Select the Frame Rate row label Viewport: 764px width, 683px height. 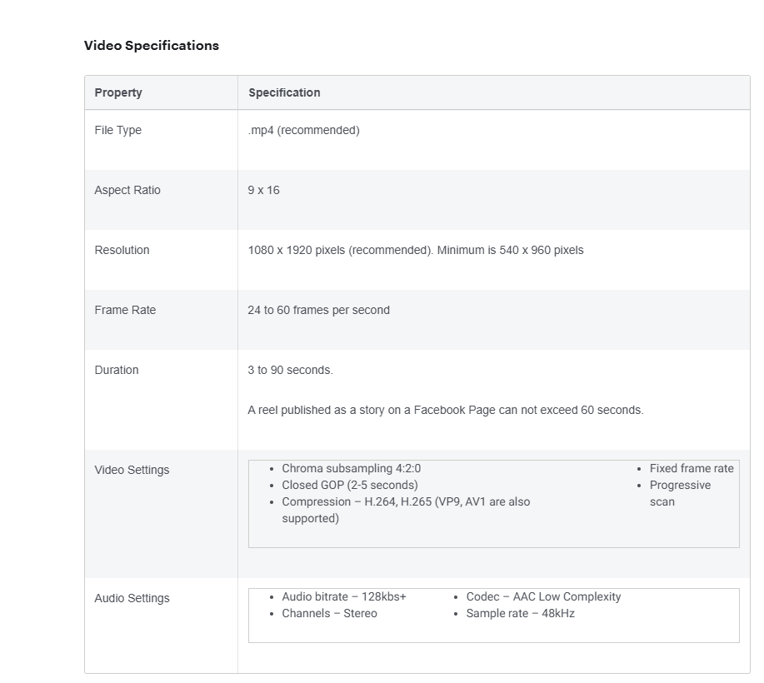click(125, 310)
